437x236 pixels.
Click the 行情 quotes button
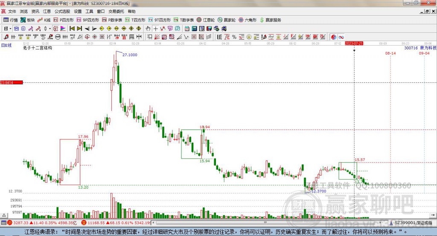coord(11,20)
